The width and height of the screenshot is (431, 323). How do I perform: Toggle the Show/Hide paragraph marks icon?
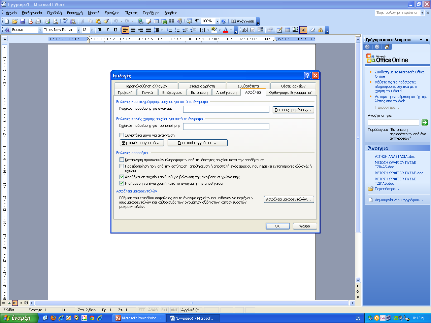point(197,21)
